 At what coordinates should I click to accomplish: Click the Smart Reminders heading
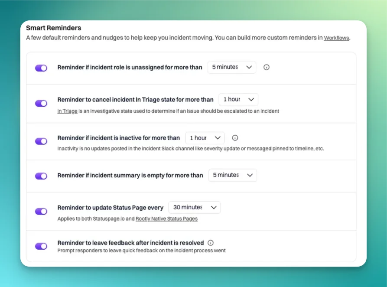54,28
